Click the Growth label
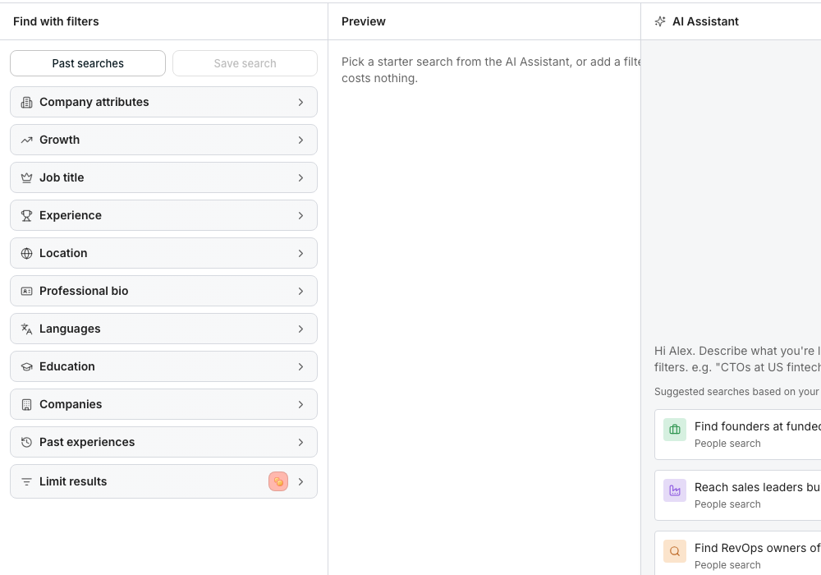The width and height of the screenshot is (821, 575). tap(60, 140)
